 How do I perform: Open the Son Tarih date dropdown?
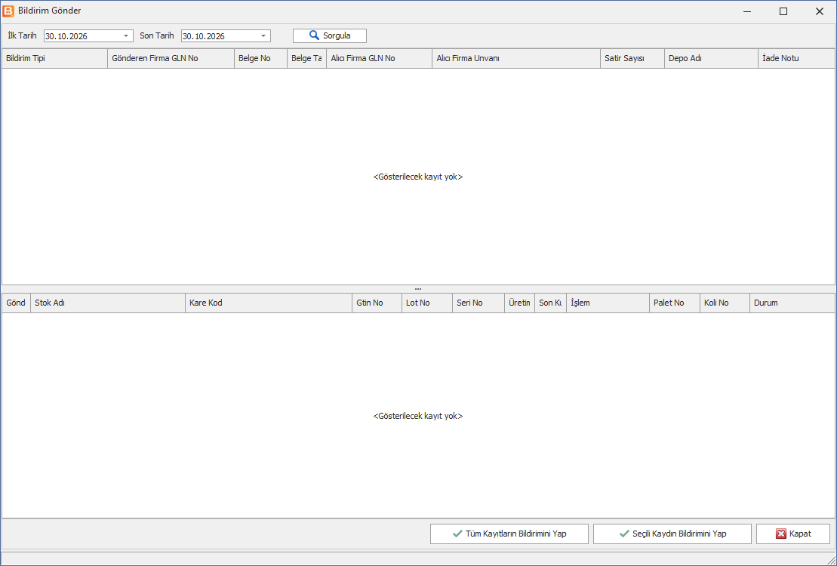click(x=263, y=35)
